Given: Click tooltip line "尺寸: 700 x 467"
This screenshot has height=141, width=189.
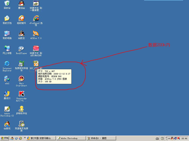Looking at the screenshot, I should click(46, 71).
